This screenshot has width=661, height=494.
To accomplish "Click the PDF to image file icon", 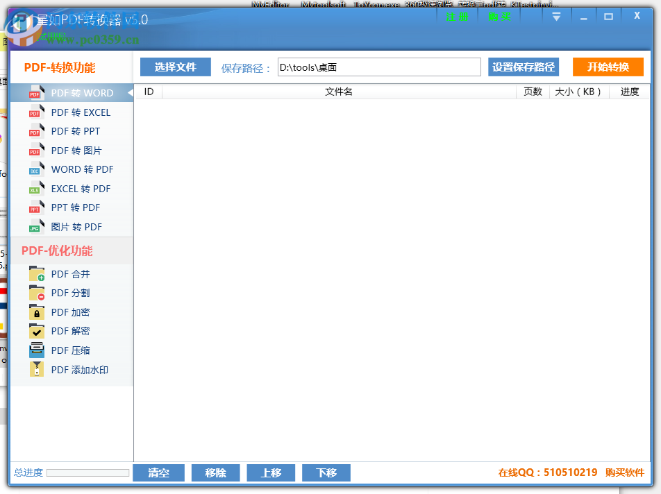I will [x=37, y=151].
